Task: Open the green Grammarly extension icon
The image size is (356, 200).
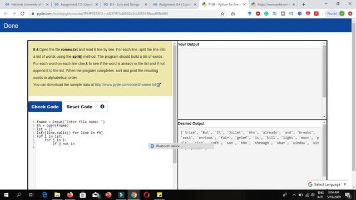Action: coord(266,13)
